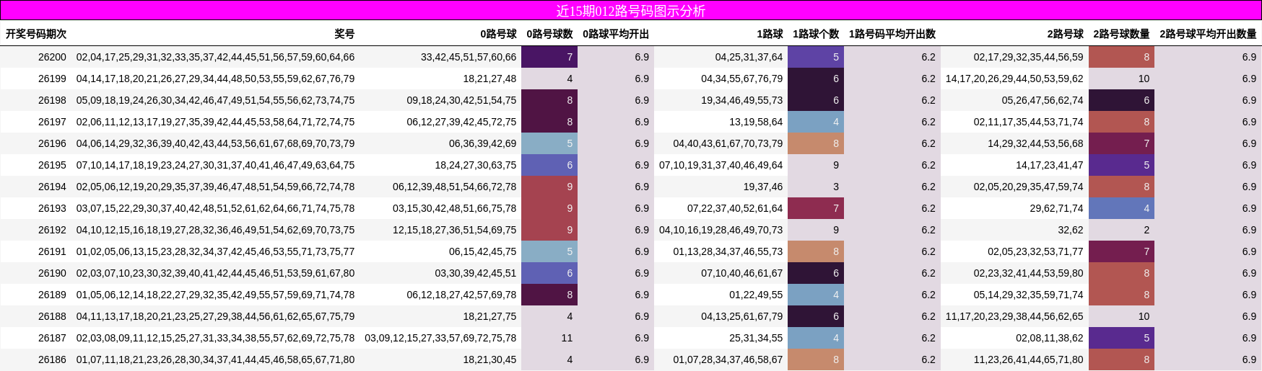Click 2路 numbers 02,08,11,38,62
The height and width of the screenshot is (371, 1262).
point(1050,338)
